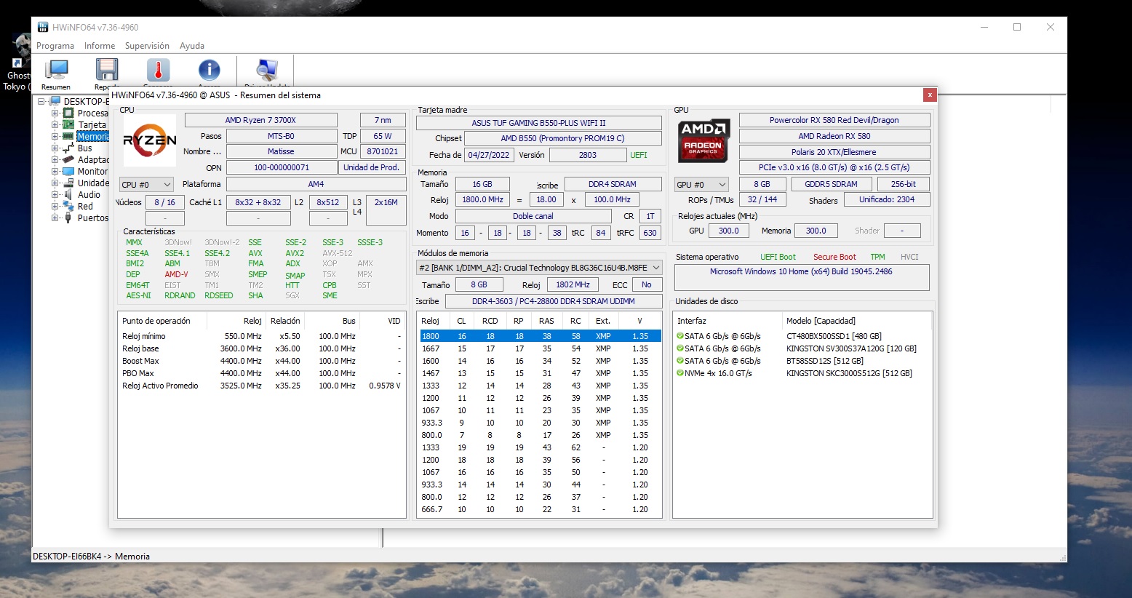Image resolution: width=1132 pixels, height=598 pixels.
Task: Click the ASUS TUF GAMING B550-PLUS WIFI II field
Action: pyautogui.click(x=539, y=123)
